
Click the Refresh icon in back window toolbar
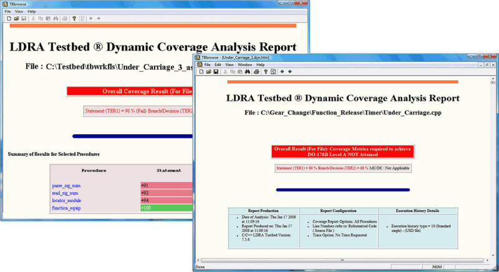tap(82, 19)
